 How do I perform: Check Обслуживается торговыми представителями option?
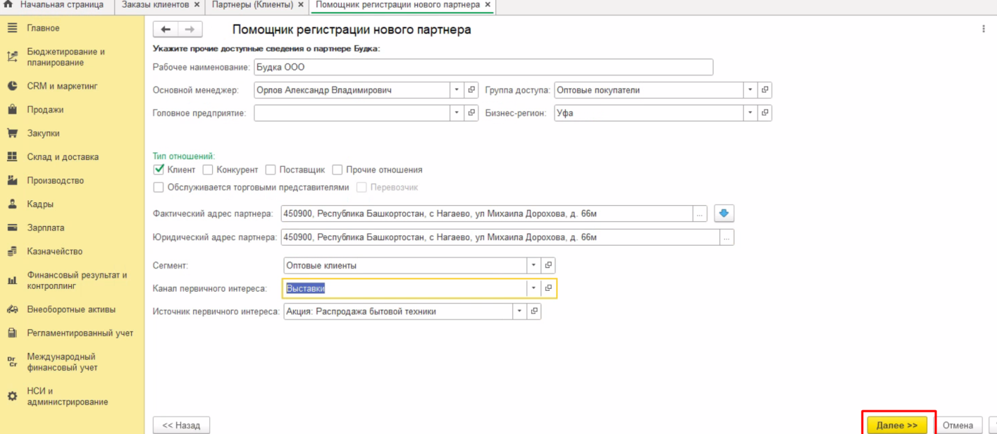[159, 188]
